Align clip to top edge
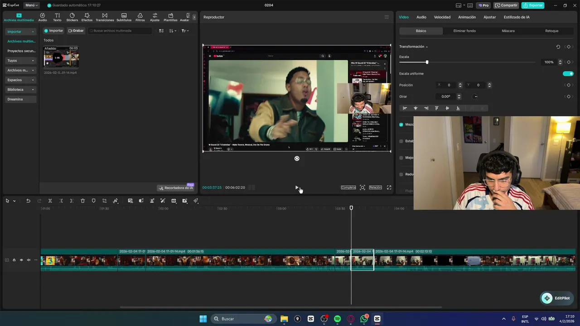This screenshot has height=326, width=580. click(x=437, y=108)
